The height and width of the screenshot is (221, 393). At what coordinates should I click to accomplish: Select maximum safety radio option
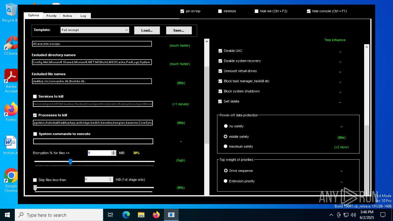(226, 146)
